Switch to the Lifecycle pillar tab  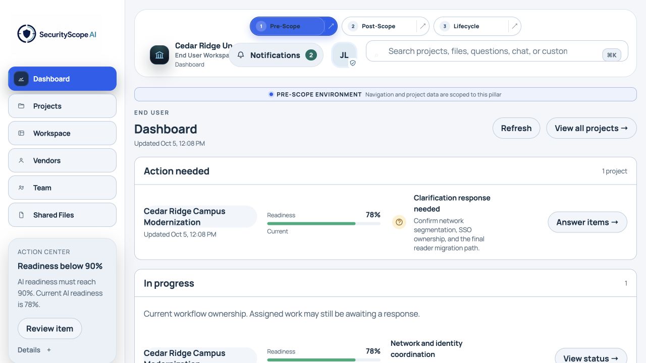pos(471,26)
